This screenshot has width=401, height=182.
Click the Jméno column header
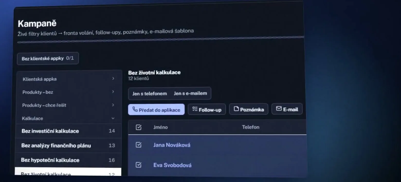pos(160,127)
